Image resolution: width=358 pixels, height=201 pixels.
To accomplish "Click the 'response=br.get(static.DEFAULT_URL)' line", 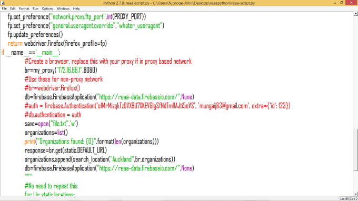I will 65,150.
